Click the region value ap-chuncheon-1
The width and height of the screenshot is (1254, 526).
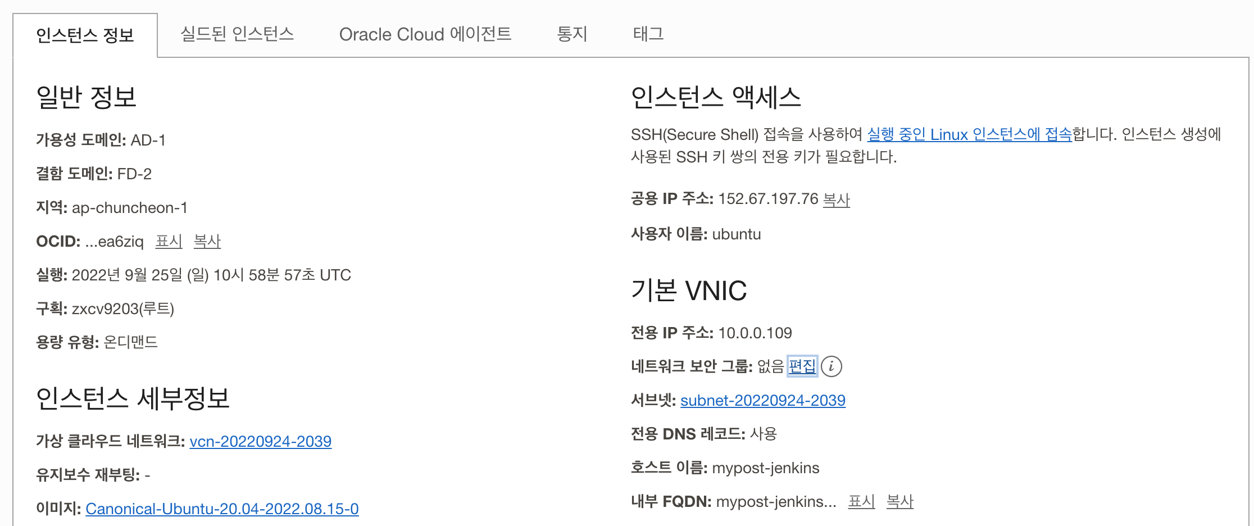(x=130, y=208)
